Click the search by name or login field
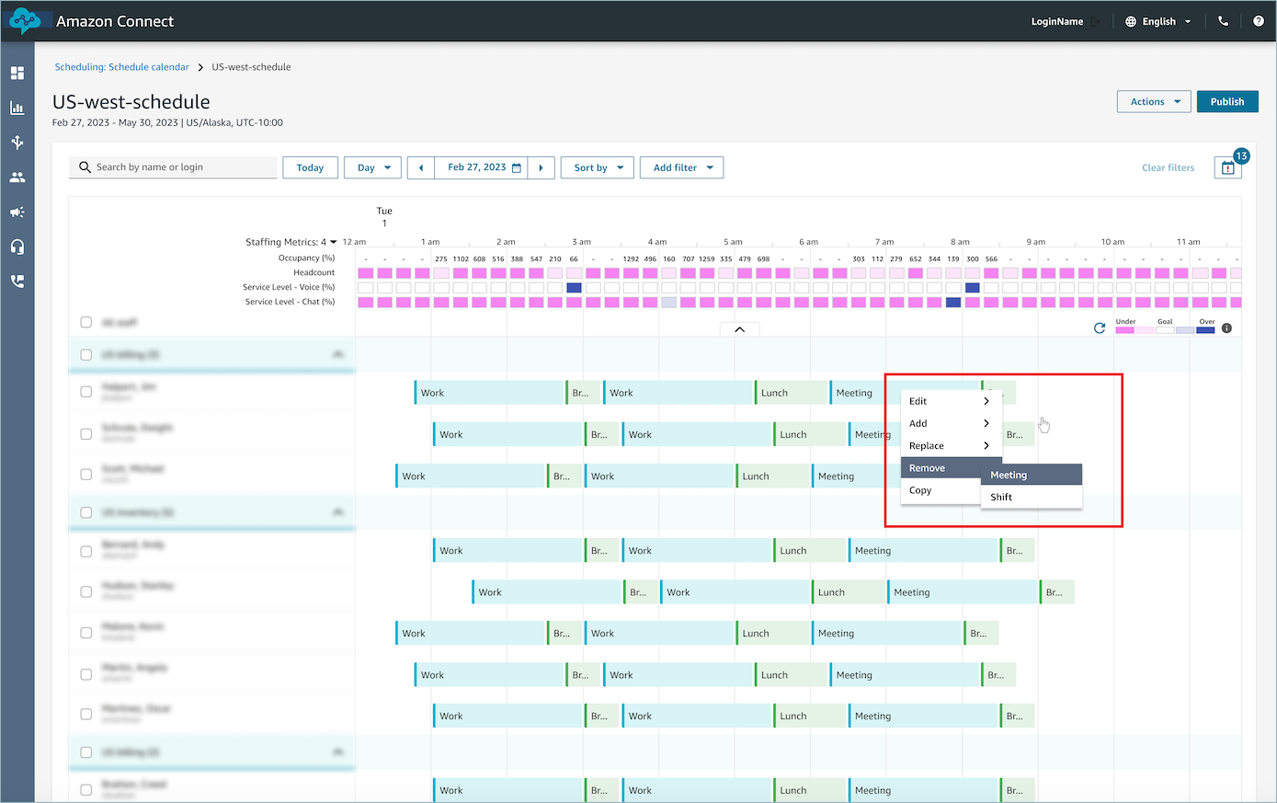The width and height of the screenshot is (1277, 803). 179,167
